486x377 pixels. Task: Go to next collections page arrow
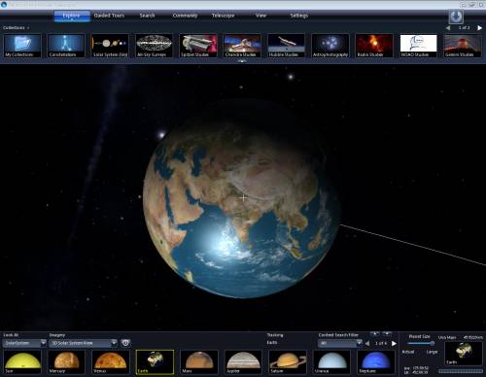click(479, 28)
